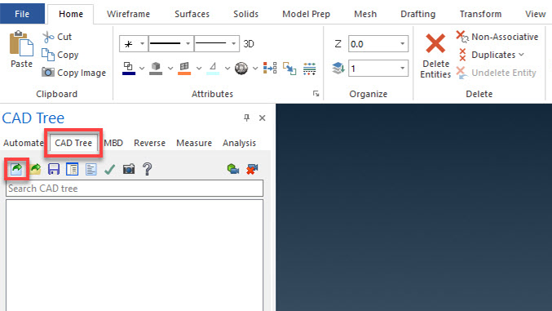Click the Z depth label

coord(338,44)
